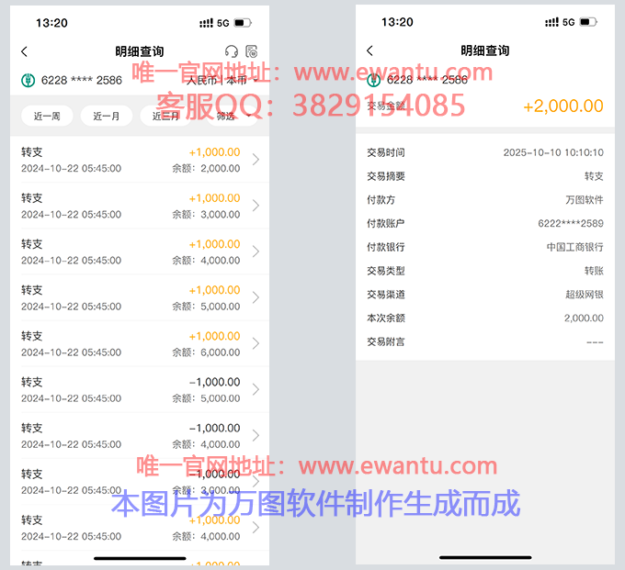Open chevron of +1,000.00 row with balance 2,000.00
This screenshot has height=570, width=625.
coord(256,160)
